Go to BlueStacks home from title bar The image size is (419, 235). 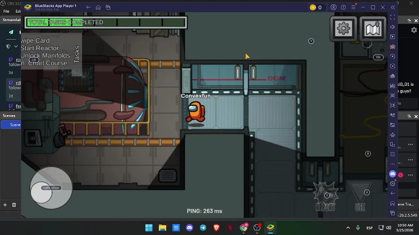[98, 7]
